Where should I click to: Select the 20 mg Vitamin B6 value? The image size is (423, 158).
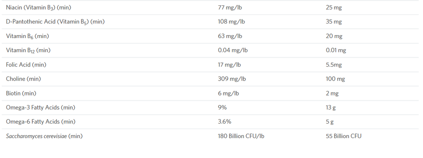[334, 36]
